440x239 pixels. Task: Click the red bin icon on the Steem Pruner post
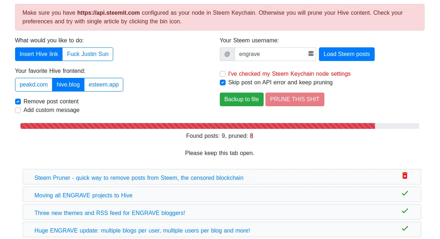[x=405, y=175]
